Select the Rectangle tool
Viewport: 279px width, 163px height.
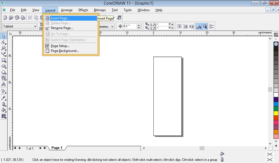pos(4,60)
